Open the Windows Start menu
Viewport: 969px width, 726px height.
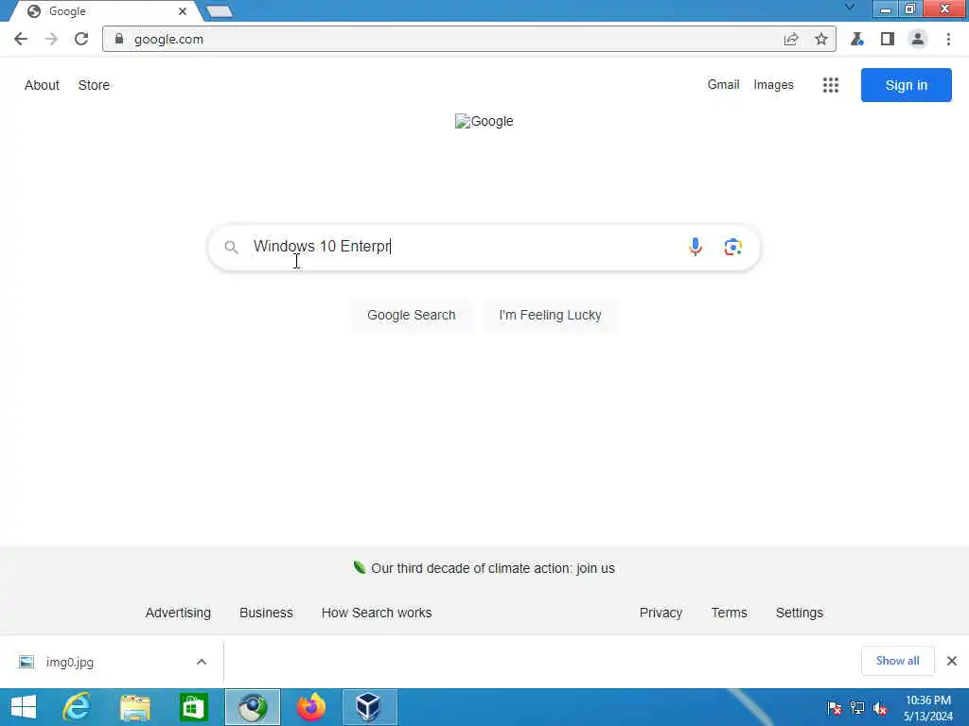tap(24, 707)
